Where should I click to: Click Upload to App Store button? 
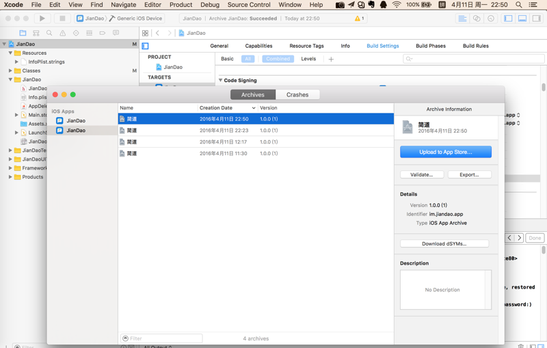[446, 152]
